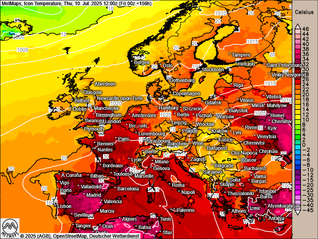The image size is (318, 239).
Task: Click the Celsius legend heading
Action: [x=304, y=12]
